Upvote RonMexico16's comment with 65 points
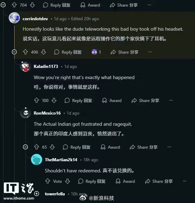The height and width of the screenshot is (203, 195). (37, 147)
